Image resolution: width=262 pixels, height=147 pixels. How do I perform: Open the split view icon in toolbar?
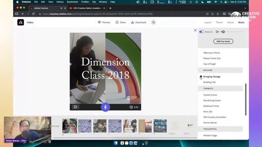[224, 14]
